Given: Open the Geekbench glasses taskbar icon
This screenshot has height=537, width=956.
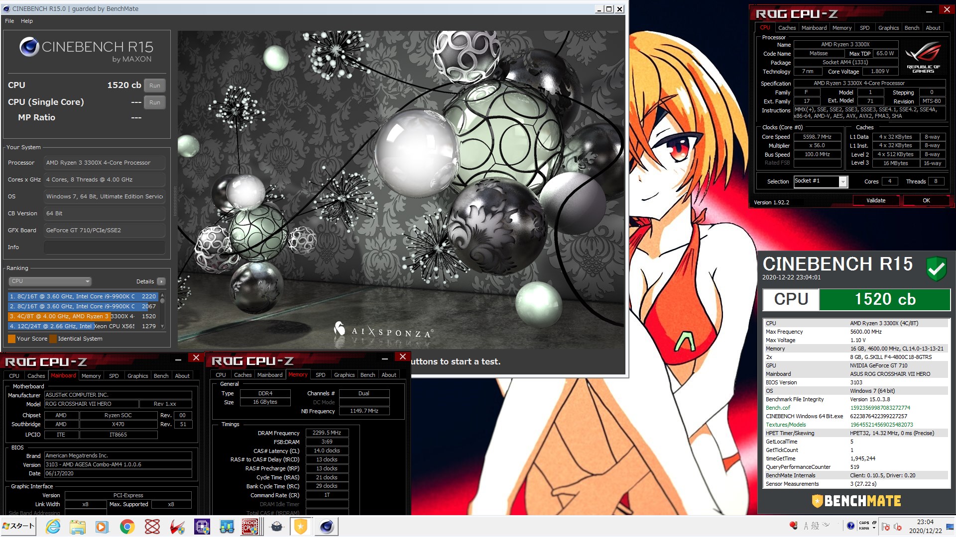Looking at the screenshot, I should click(227, 527).
